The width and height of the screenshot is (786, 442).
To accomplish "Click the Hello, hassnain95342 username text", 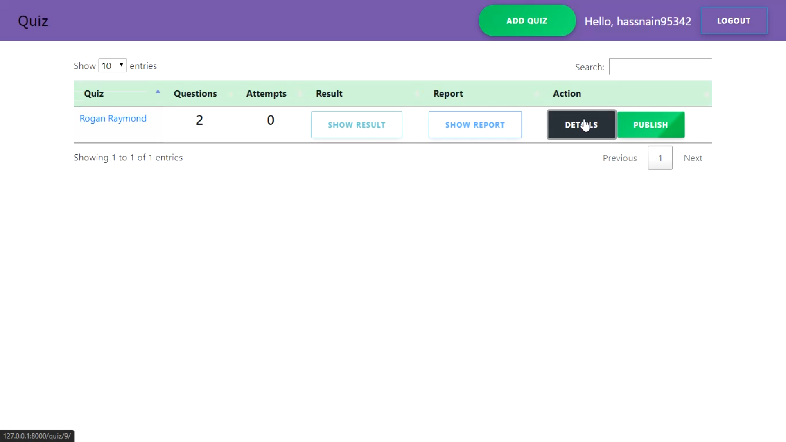I will click(x=637, y=21).
